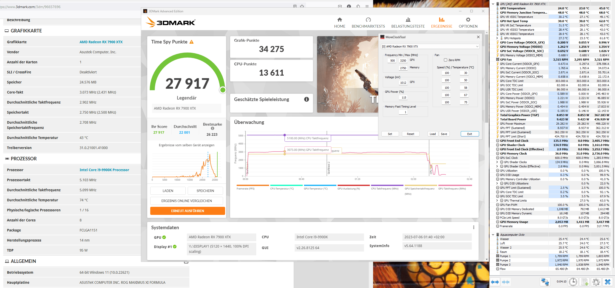The image size is (615, 288).
Task: Toggle GPU-Auslastung (%) legend in chart
Action: pyautogui.click(x=353, y=187)
